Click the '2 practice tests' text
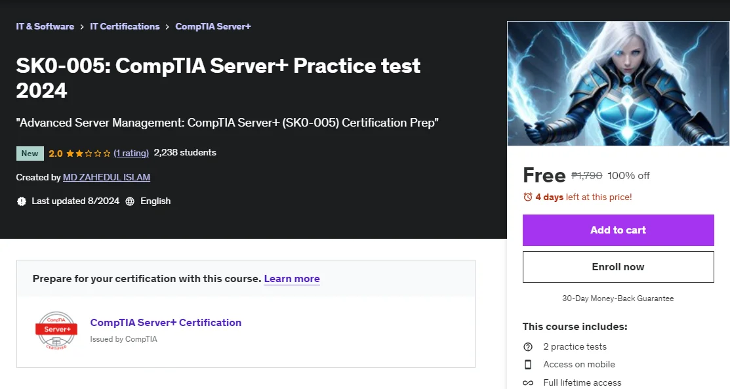This screenshot has height=389, width=730. [575, 346]
